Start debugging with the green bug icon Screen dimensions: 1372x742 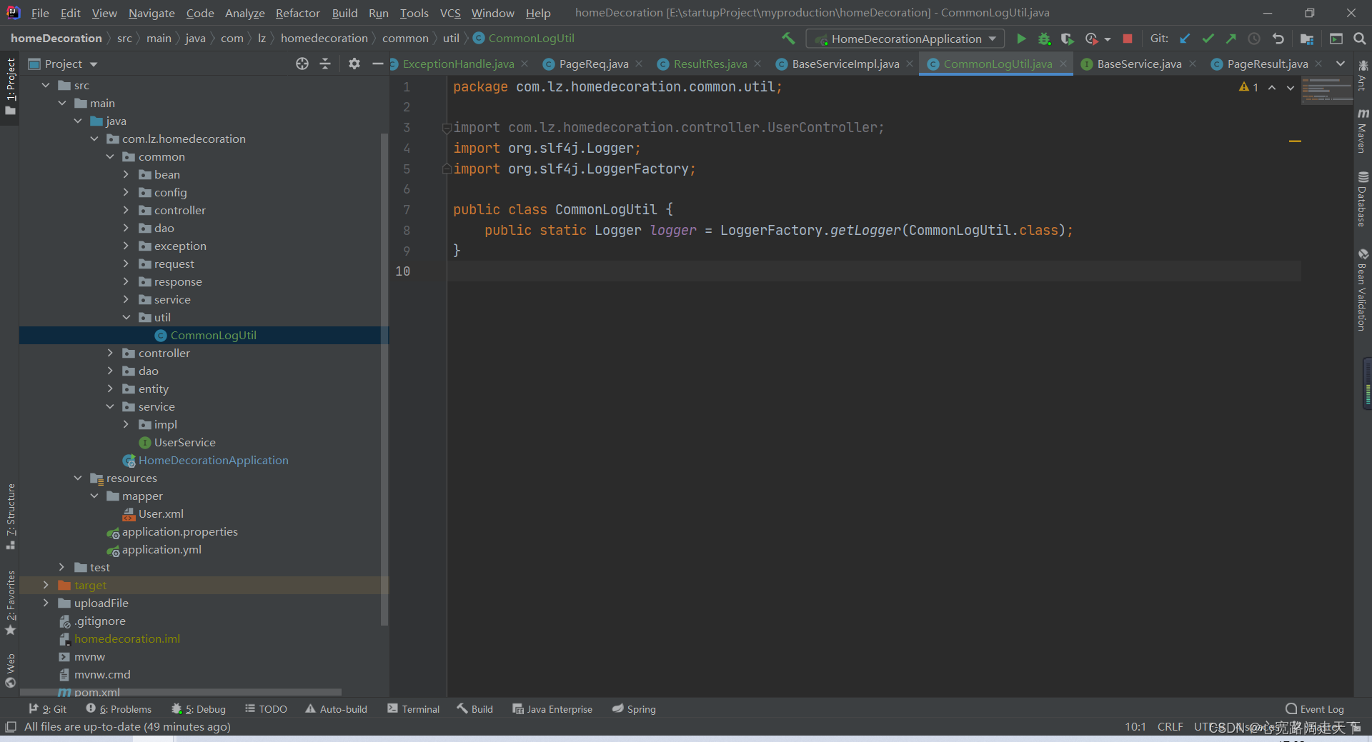coord(1044,39)
